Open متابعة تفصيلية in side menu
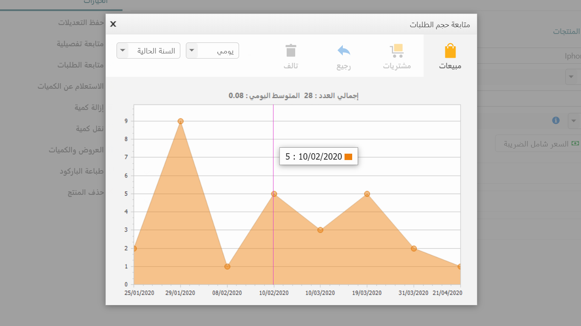 point(81,44)
